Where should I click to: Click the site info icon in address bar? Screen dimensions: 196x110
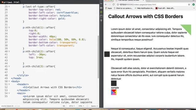(118, 5)
